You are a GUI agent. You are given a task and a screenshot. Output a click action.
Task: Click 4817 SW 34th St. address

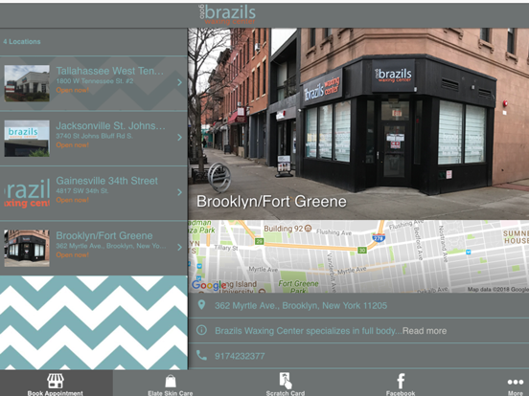(x=82, y=191)
